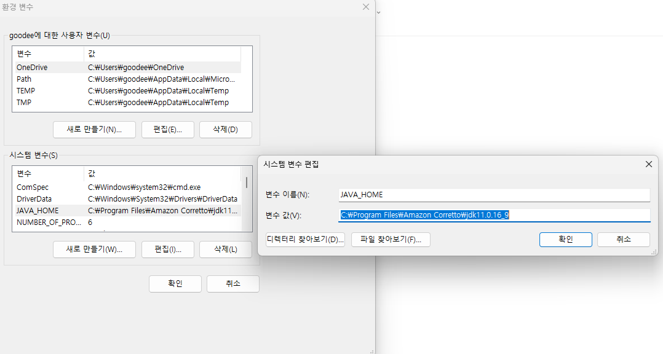Open 파일 찾아보기(F)... browser

pos(391,240)
